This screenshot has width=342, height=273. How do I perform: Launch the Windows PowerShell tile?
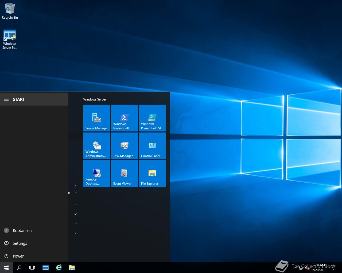(125, 118)
